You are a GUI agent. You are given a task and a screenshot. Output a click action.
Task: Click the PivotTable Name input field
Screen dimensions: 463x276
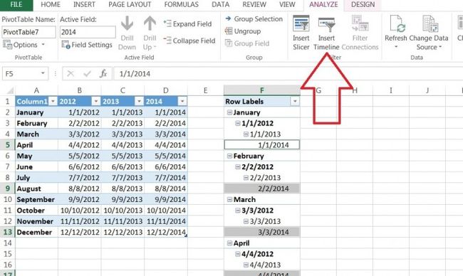[x=28, y=32]
